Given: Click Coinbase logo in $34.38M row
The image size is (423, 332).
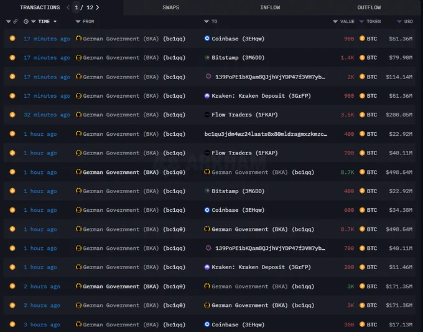Looking at the screenshot, I should point(207,210).
